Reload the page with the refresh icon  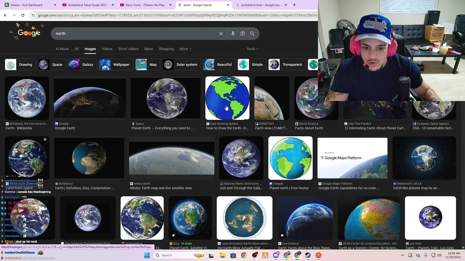(23, 15)
